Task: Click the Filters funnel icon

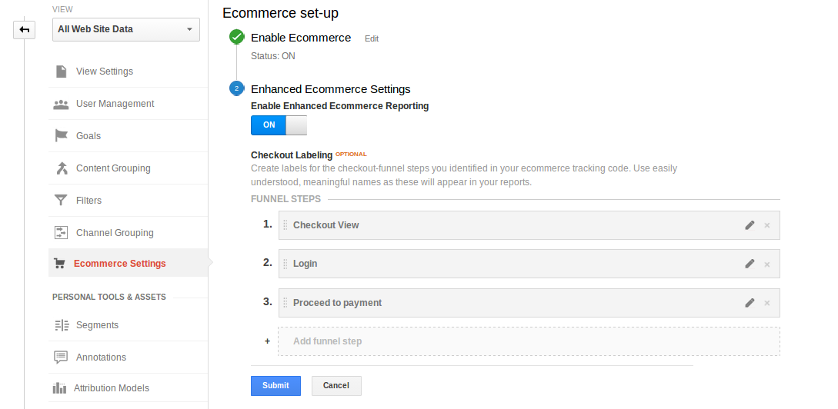Action: (61, 201)
